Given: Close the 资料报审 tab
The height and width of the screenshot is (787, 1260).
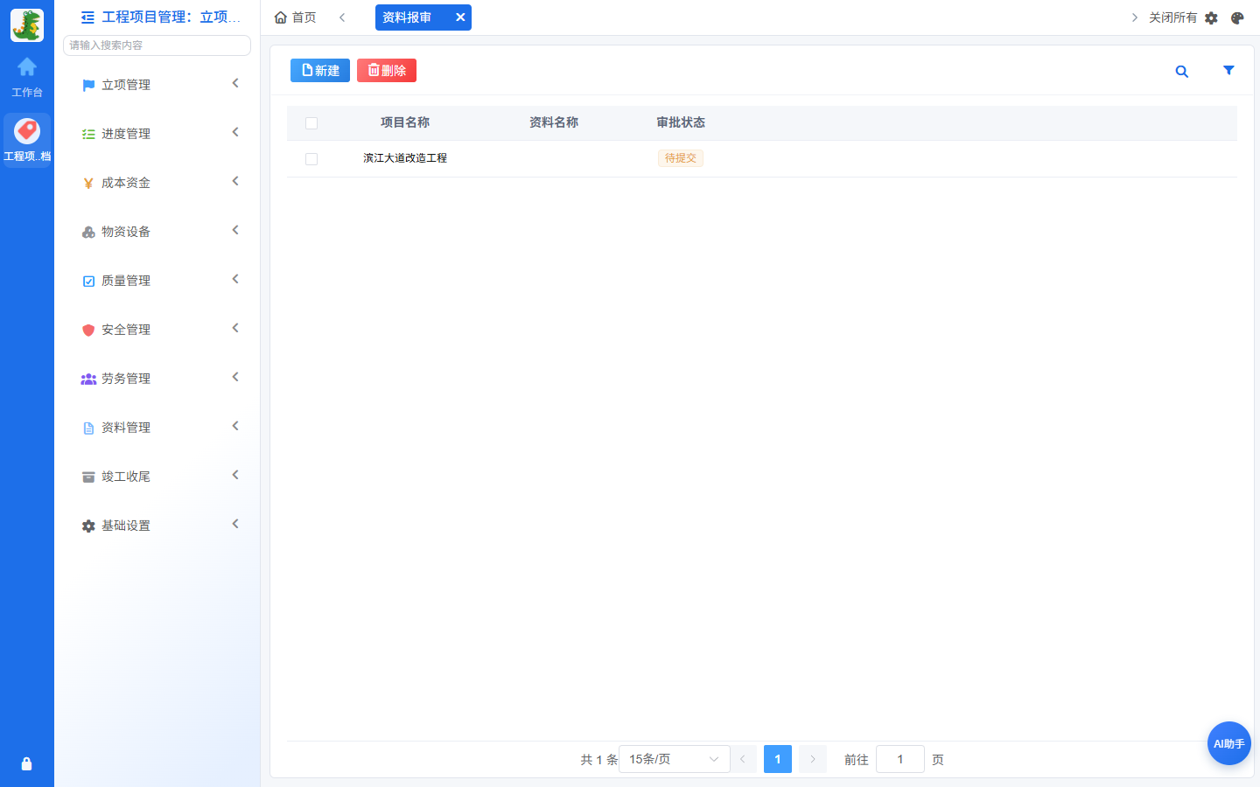Looking at the screenshot, I should (460, 17).
